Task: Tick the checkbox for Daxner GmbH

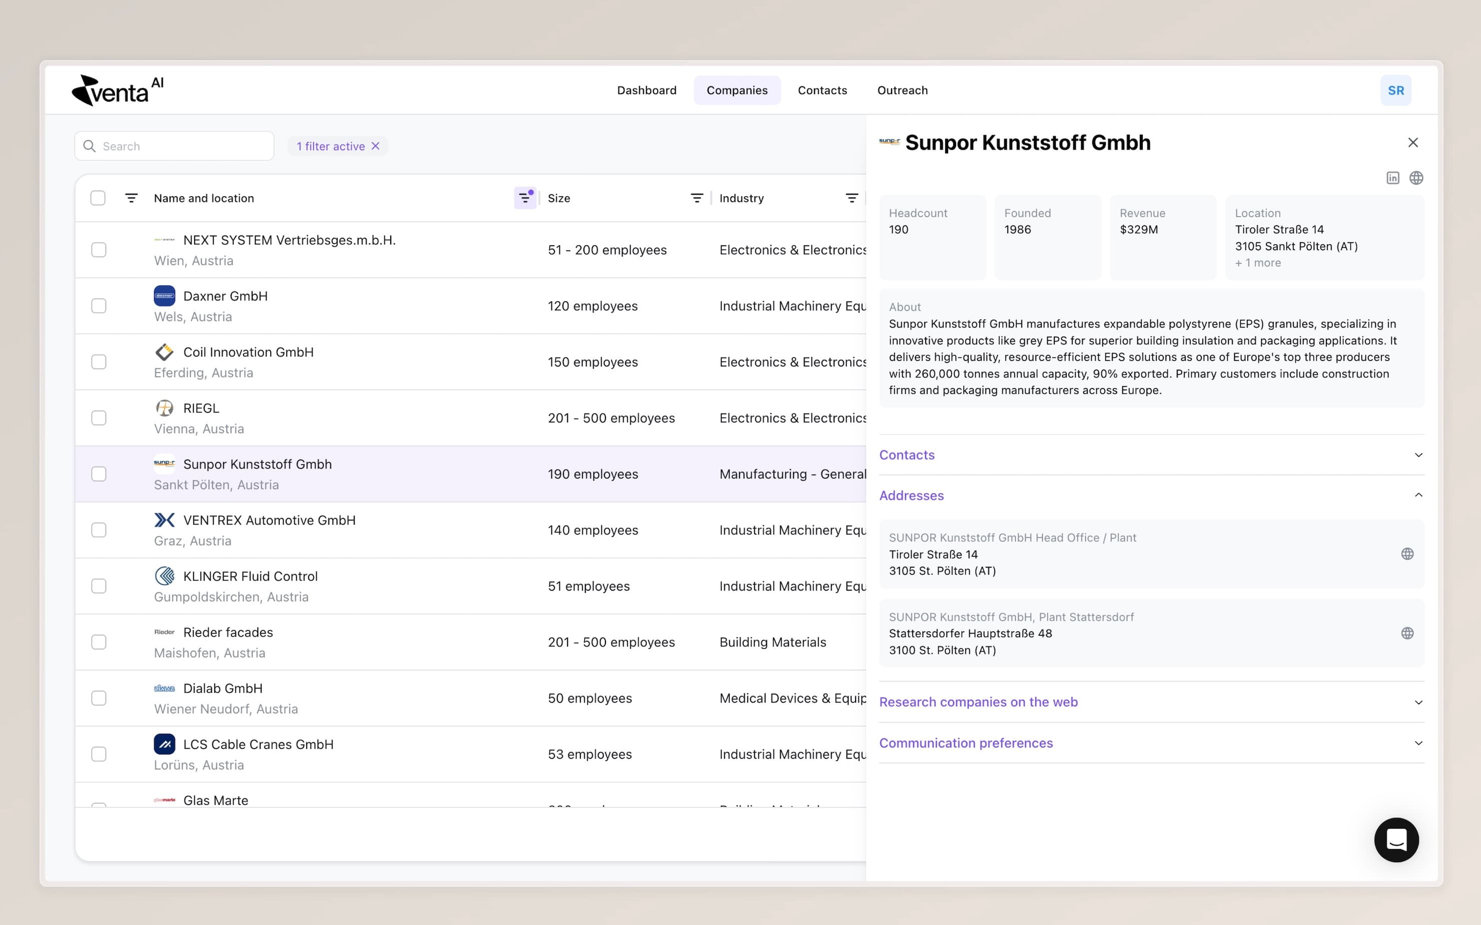Action: (99, 306)
